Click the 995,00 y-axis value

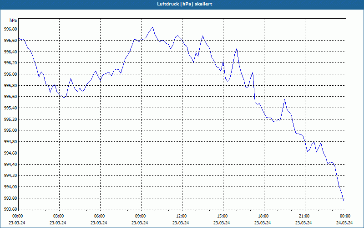pos(10,130)
